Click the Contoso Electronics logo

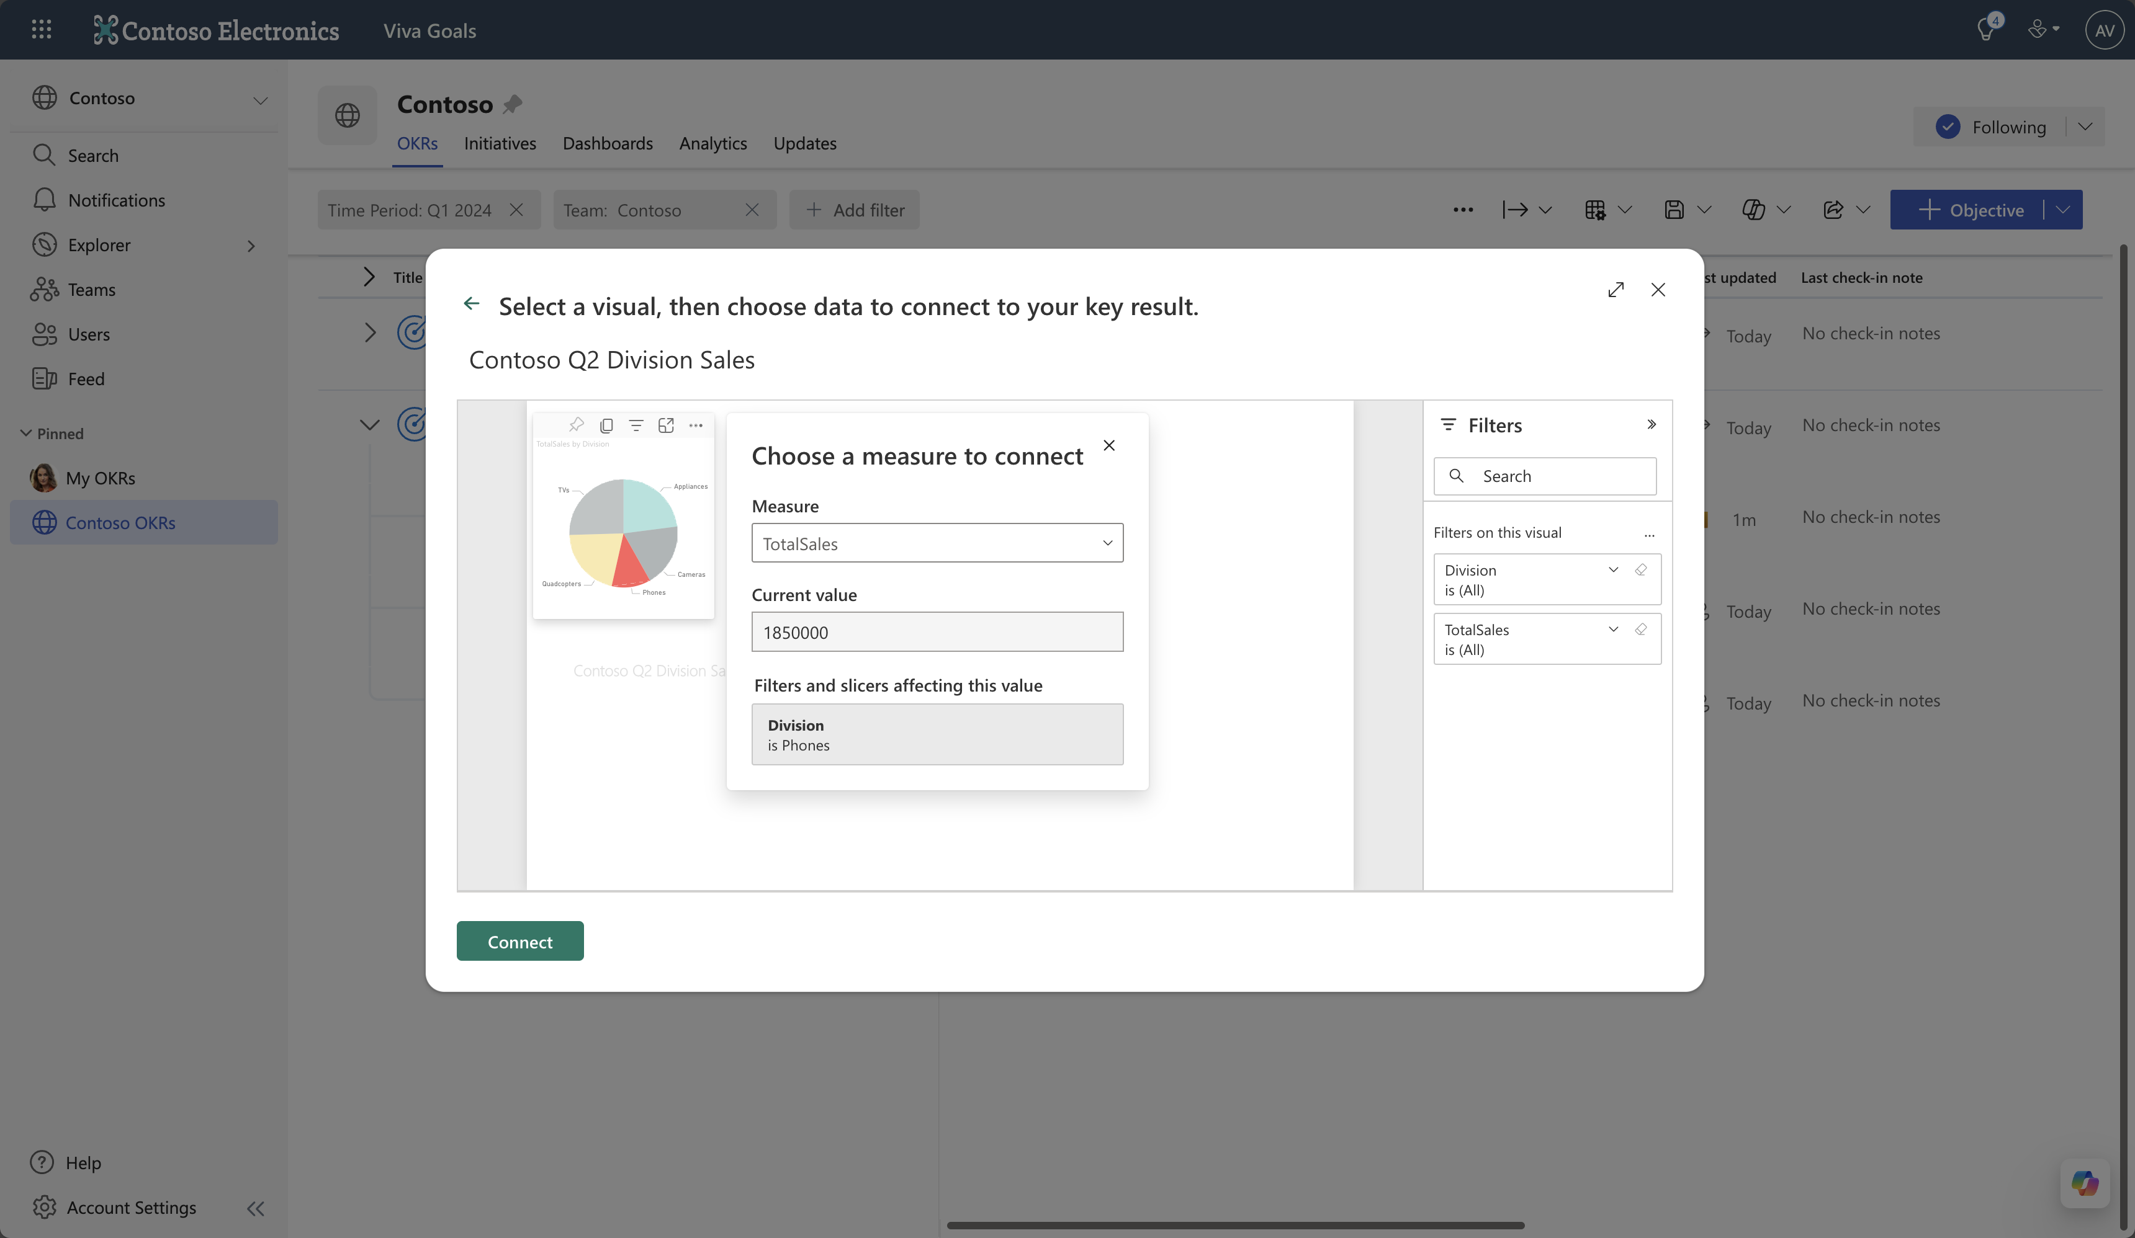pos(216,30)
